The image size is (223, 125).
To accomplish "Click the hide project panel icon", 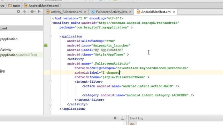I will click(39, 11).
